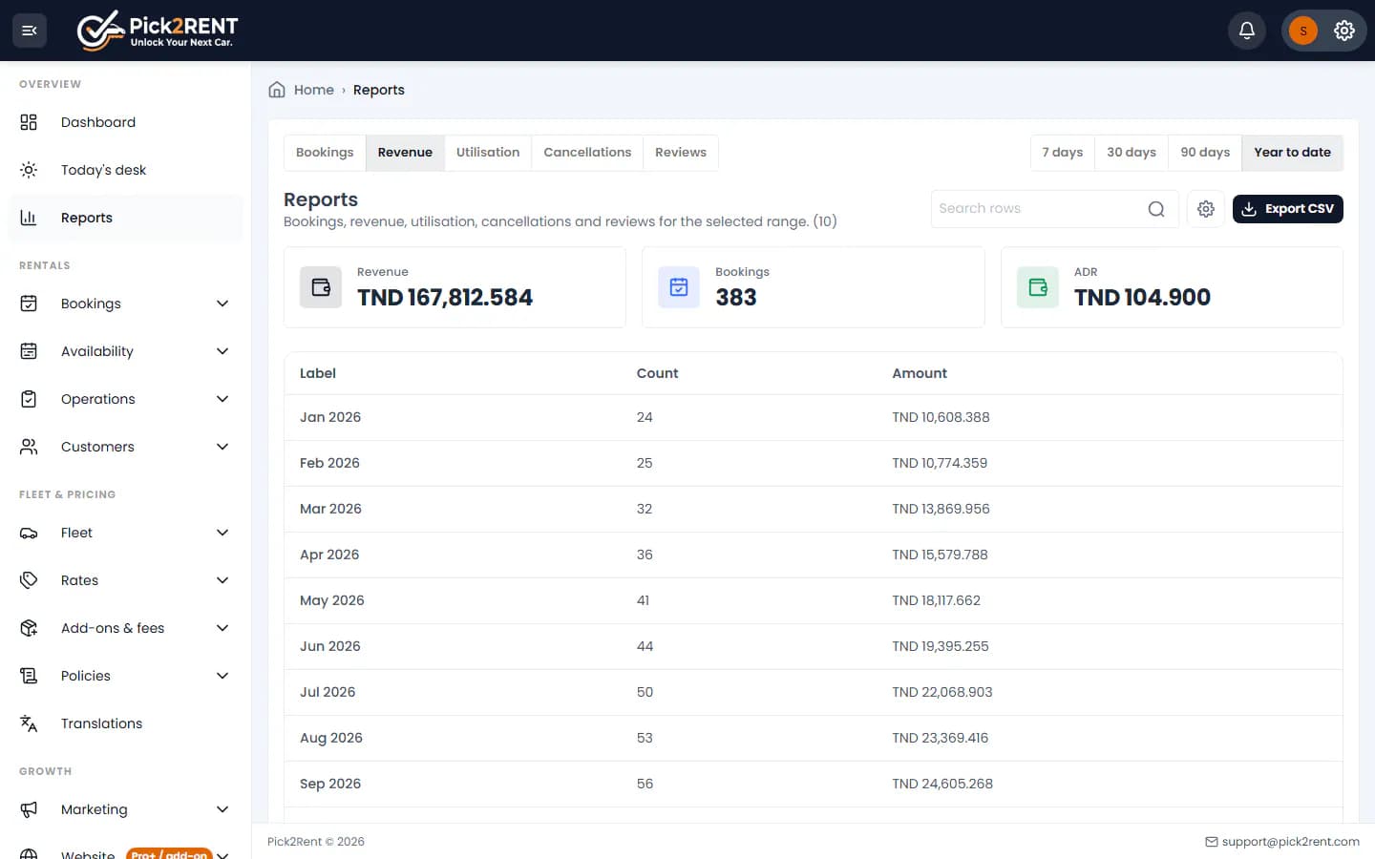The width and height of the screenshot is (1375, 859).
Task: Expand the Add-ons & fees chevron
Action: (222, 628)
